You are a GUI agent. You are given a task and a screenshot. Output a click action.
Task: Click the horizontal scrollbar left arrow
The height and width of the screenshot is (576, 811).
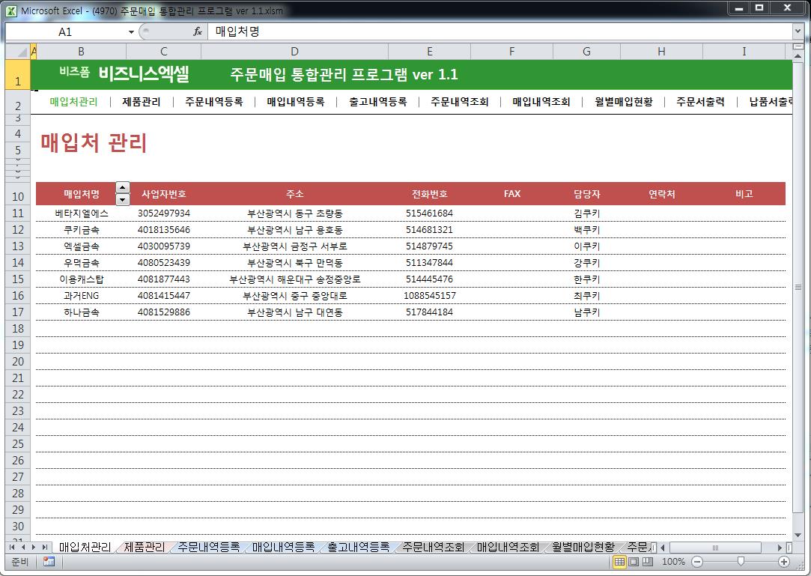663,548
